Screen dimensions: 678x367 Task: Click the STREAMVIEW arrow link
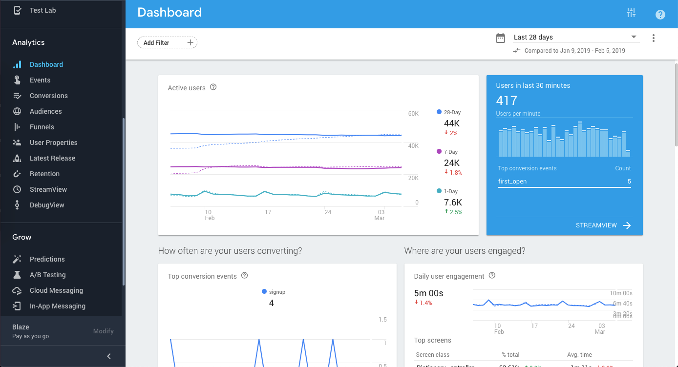tap(604, 225)
